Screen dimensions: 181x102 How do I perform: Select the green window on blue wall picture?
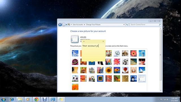click(x=100, y=78)
